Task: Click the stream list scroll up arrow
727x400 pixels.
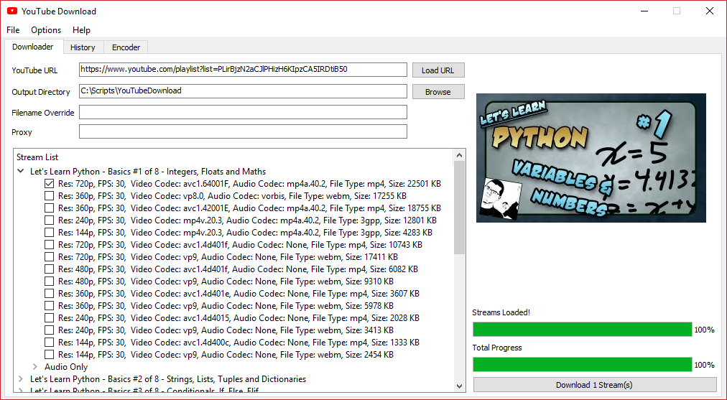Action: pyautogui.click(x=459, y=155)
